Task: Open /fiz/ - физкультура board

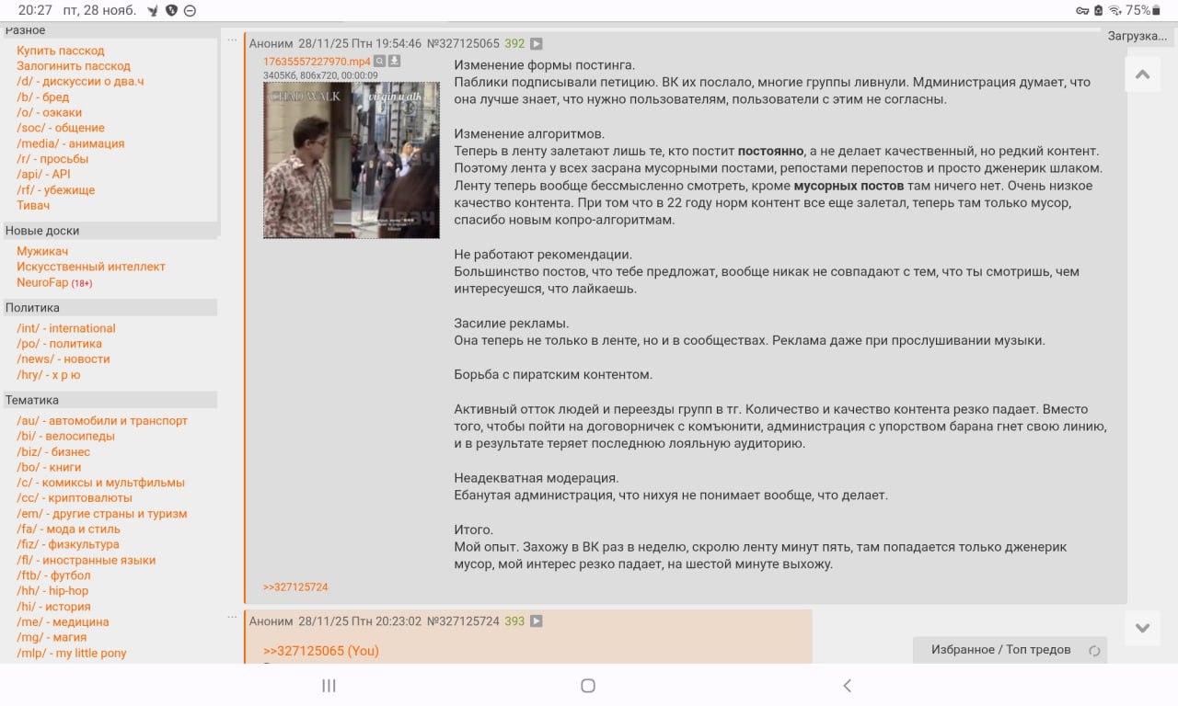Action: (x=68, y=544)
